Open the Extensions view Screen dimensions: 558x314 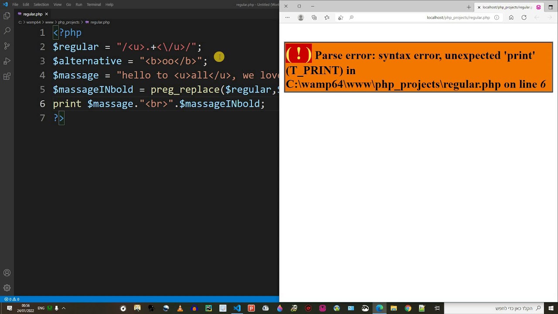coord(7,76)
